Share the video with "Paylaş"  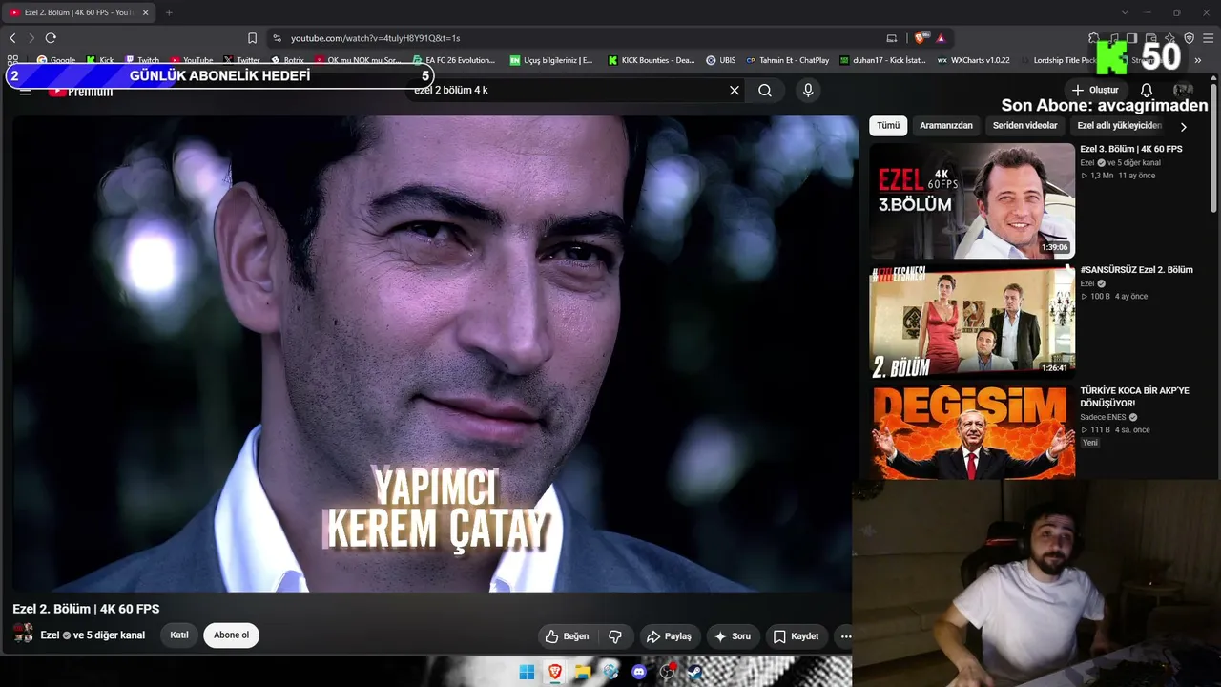(669, 636)
